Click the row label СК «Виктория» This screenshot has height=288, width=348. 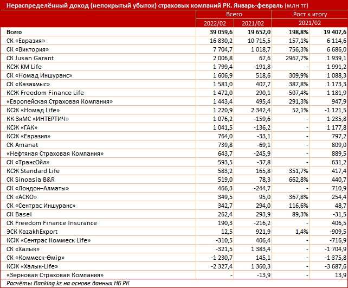point(28,49)
